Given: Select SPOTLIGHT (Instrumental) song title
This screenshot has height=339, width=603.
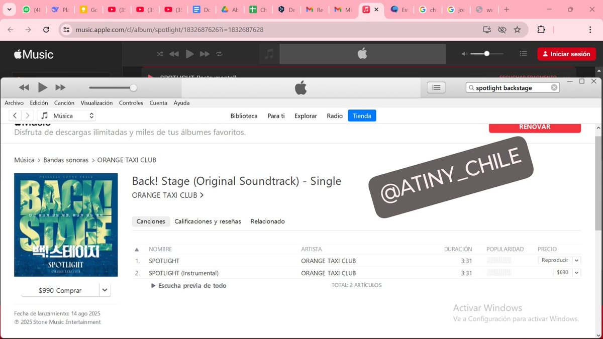Looking at the screenshot, I should click(x=183, y=273).
